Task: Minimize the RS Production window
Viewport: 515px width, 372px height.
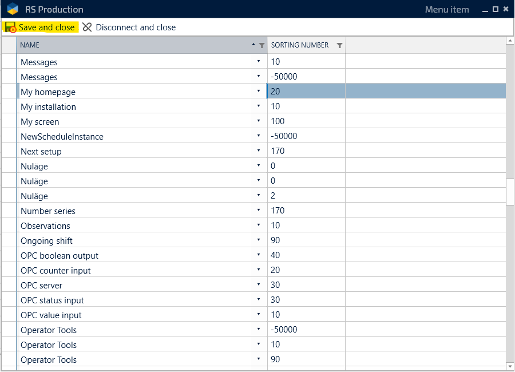Action: 485,10
